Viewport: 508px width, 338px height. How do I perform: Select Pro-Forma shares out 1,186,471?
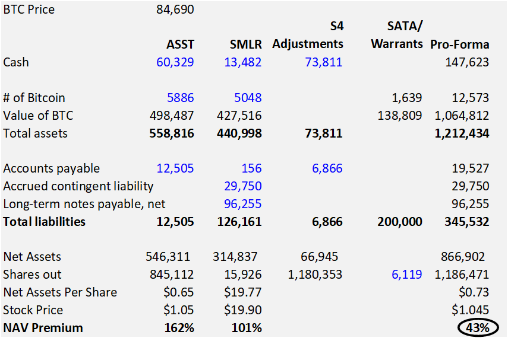pos(462,275)
